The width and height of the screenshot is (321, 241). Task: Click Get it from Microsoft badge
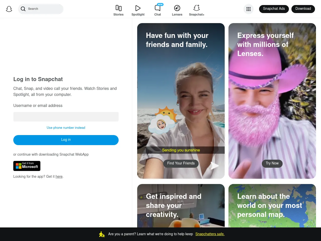[27, 166]
